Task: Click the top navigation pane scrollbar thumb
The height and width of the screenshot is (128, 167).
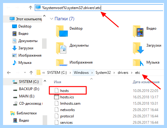Action: [44, 44]
